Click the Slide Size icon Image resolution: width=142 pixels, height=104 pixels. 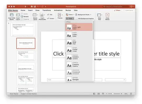point(99,15)
